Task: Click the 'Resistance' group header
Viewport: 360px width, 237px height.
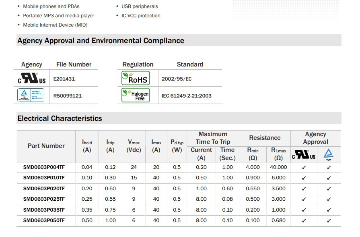Action: point(265,138)
